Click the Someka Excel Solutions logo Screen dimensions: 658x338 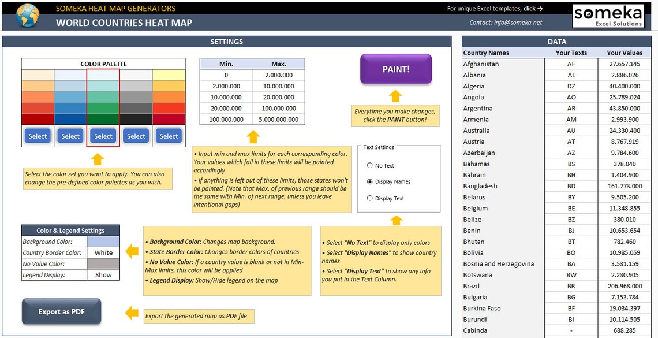pos(608,16)
